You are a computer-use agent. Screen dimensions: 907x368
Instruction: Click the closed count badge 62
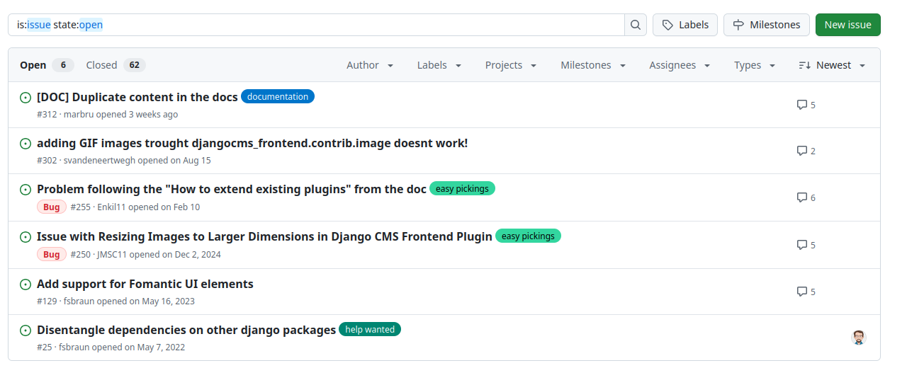[x=135, y=65]
